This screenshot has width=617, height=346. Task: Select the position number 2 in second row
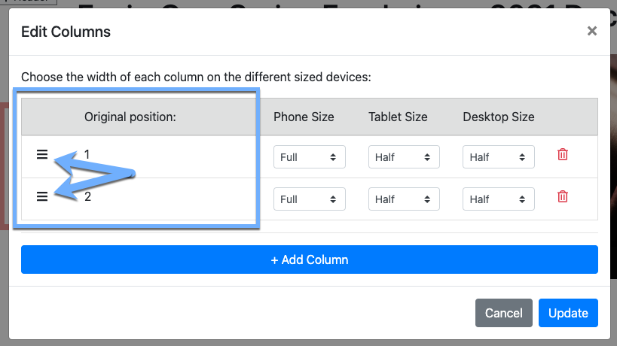87,196
